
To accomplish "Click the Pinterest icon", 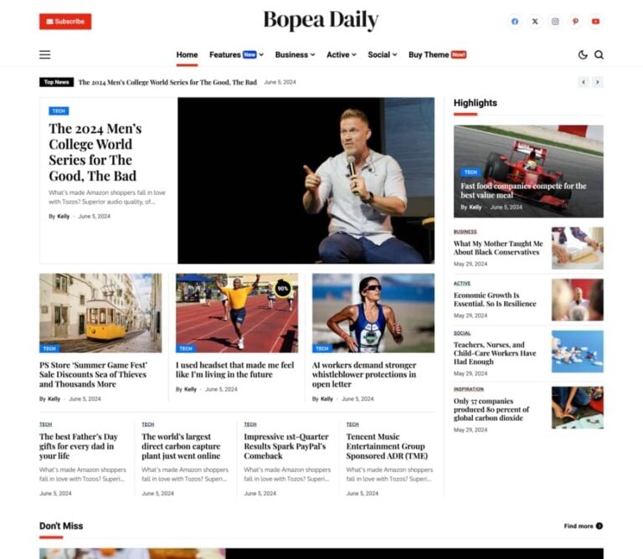I will (x=575, y=22).
